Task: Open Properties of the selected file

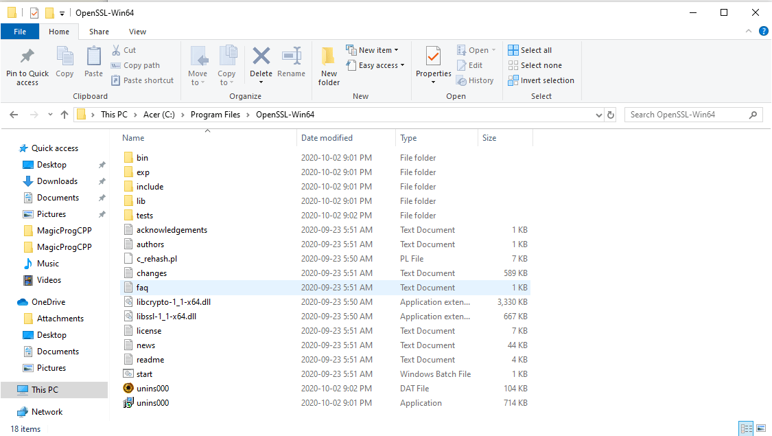Action: 433,65
